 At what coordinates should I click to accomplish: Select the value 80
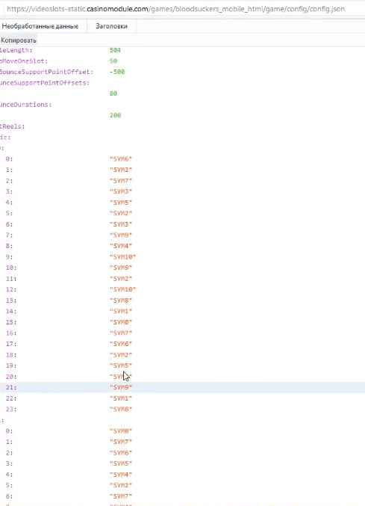pyautogui.click(x=113, y=93)
